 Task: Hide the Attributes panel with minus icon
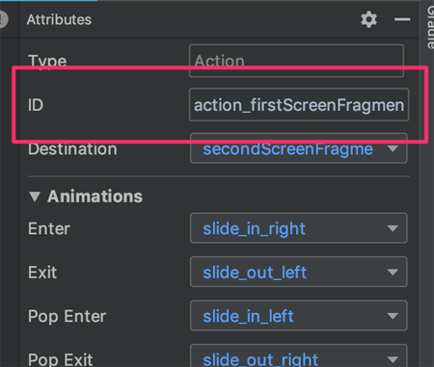point(402,19)
